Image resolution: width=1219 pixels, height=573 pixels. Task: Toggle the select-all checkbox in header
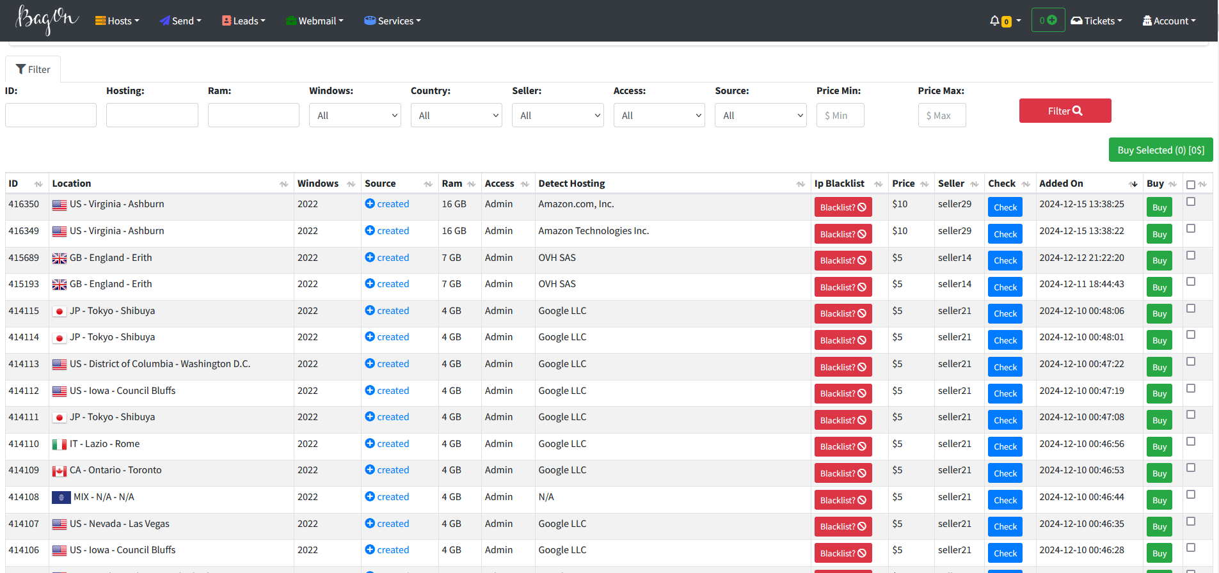[x=1191, y=185]
